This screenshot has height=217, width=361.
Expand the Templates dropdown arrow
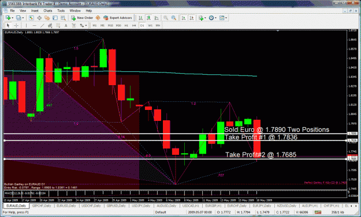click(x=226, y=18)
